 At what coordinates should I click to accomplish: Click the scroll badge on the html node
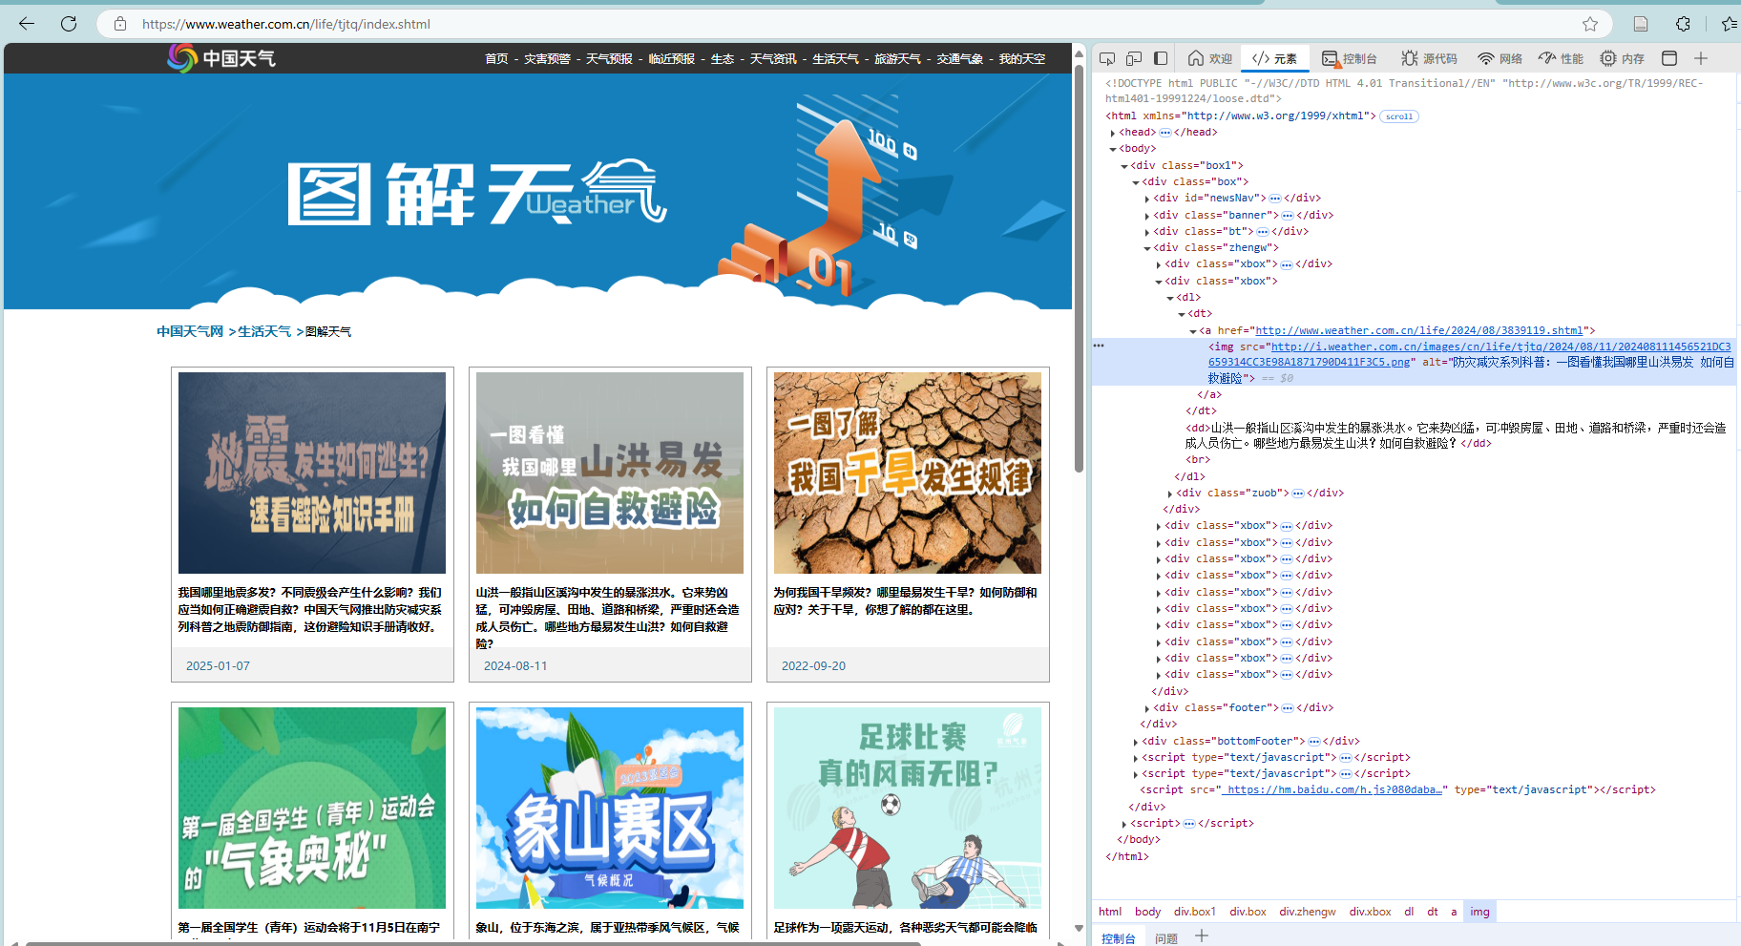pyautogui.click(x=1399, y=116)
